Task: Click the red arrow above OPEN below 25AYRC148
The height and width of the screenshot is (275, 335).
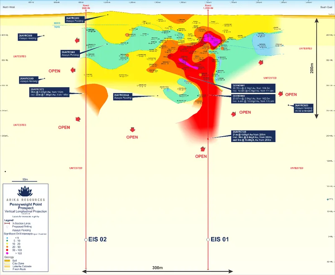Action: pos(203,149)
